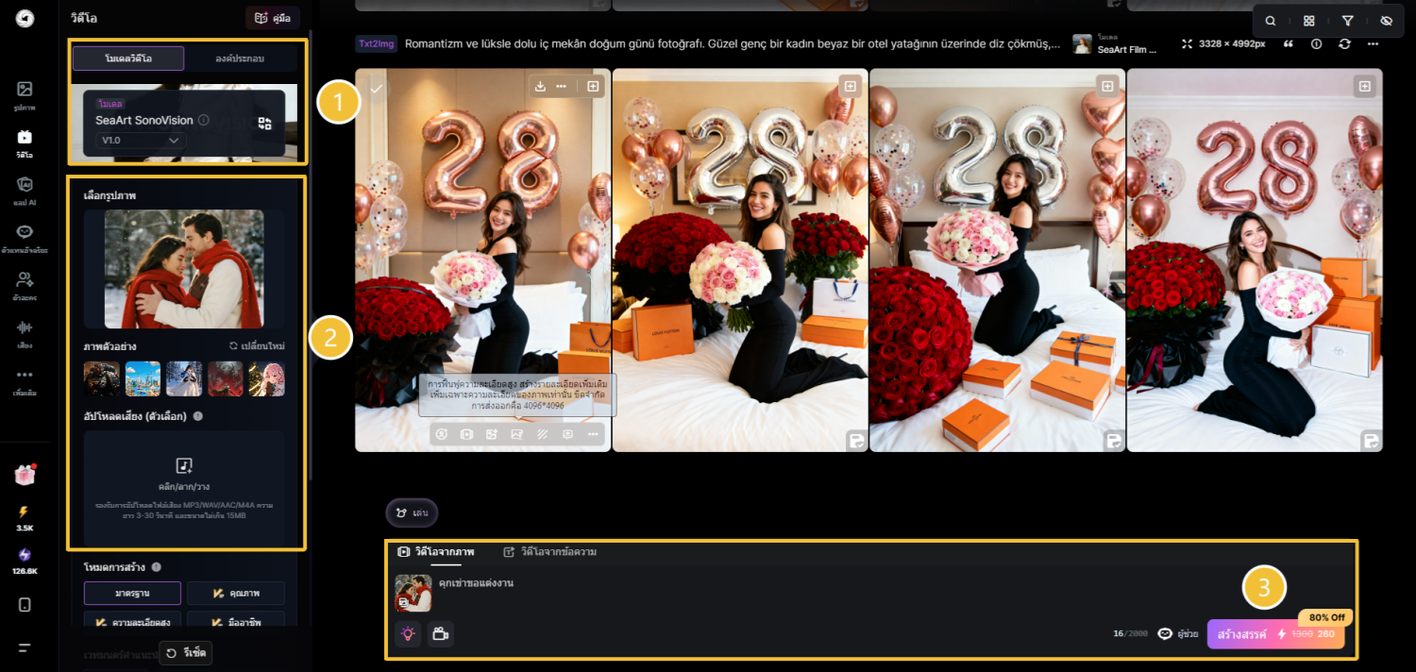Expand the ellipsis menu beside the prompt info
This screenshot has width=1416, height=672.
pyautogui.click(x=1374, y=43)
